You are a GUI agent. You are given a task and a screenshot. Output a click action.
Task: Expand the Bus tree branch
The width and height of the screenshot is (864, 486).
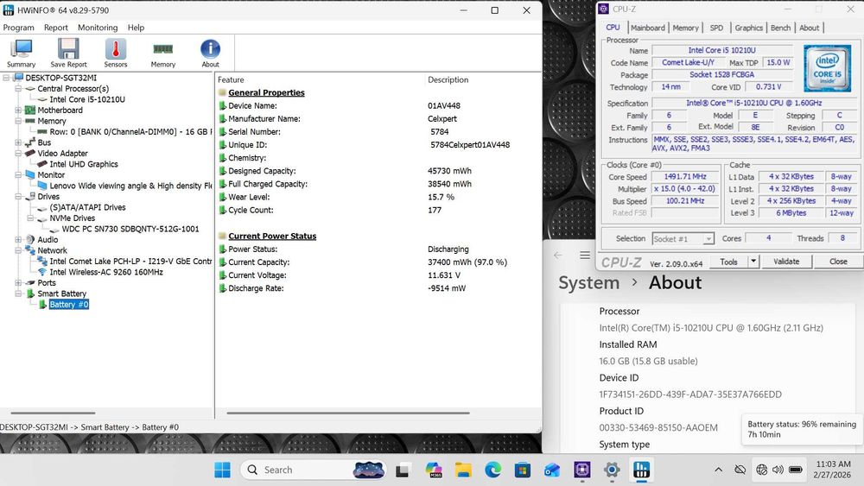click(18, 142)
